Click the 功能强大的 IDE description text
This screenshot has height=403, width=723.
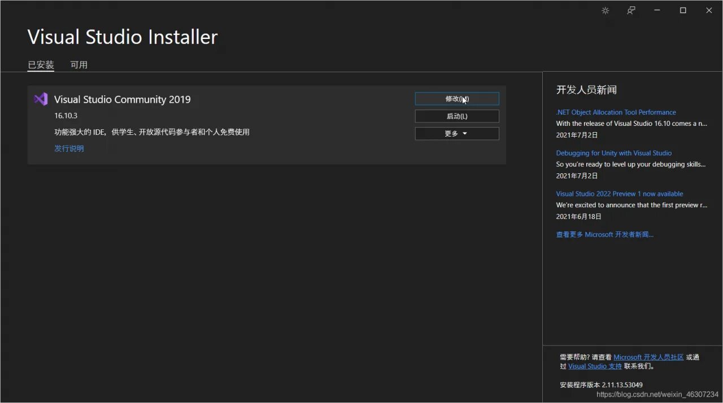point(152,132)
